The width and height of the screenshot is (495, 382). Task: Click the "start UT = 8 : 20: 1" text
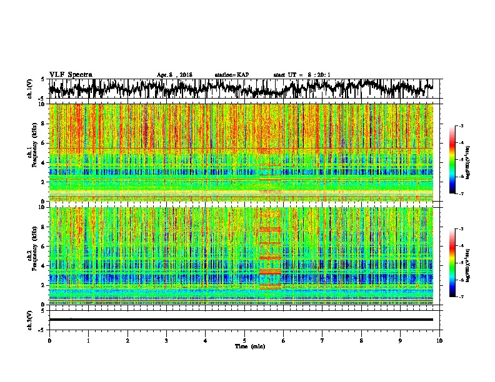(x=302, y=75)
